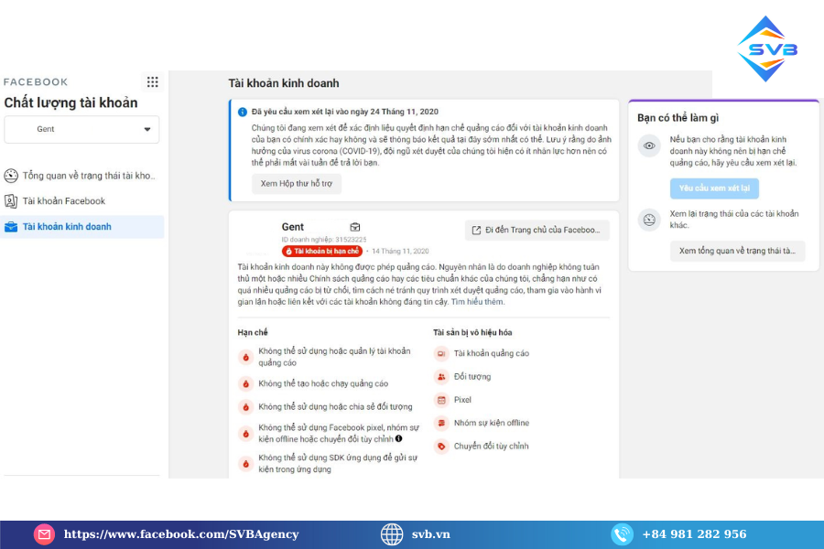Click the external link icon on homepage button

pyautogui.click(x=477, y=230)
